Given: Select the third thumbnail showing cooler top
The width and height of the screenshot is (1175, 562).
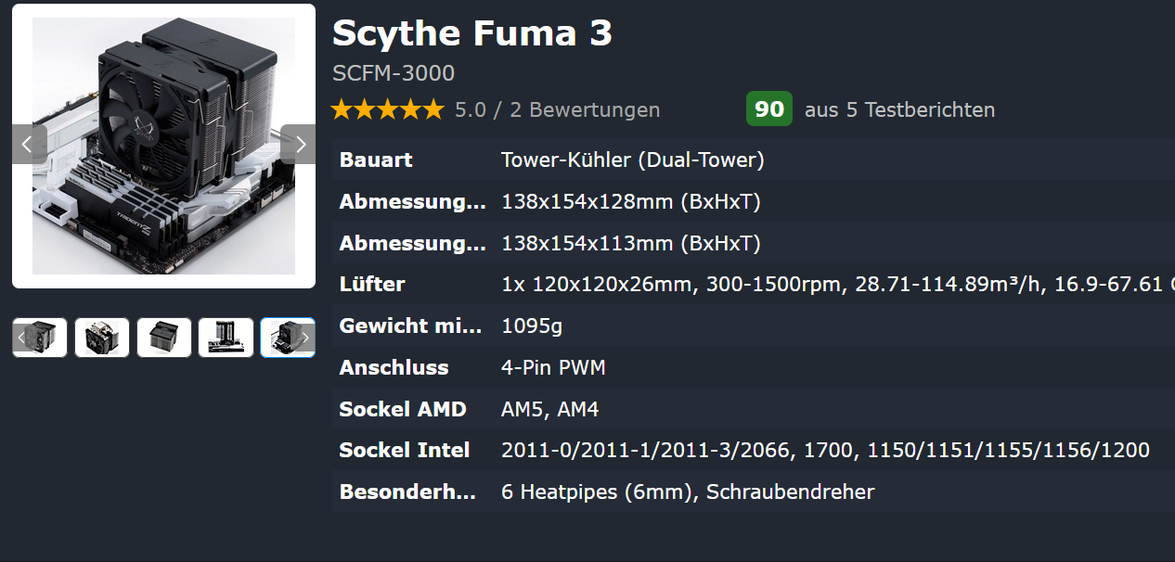Looking at the screenshot, I should pos(164,338).
